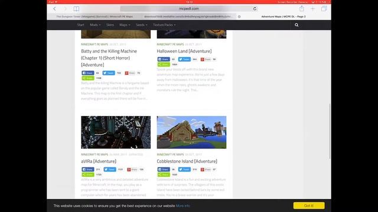Pin Halloween Land on Pinterest
The height and width of the screenshot is (212, 378).
pos(206,59)
